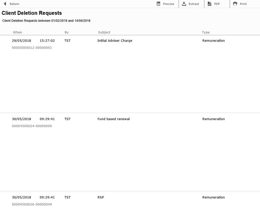Click Remuneration in RSP row
The image size is (260, 209).
coord(214,197)
